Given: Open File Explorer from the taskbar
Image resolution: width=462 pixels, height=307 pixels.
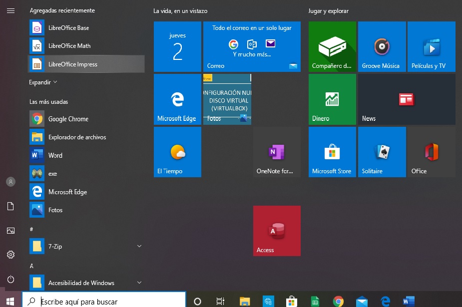Looking at the screenshot, I should (x=245, y=301).
